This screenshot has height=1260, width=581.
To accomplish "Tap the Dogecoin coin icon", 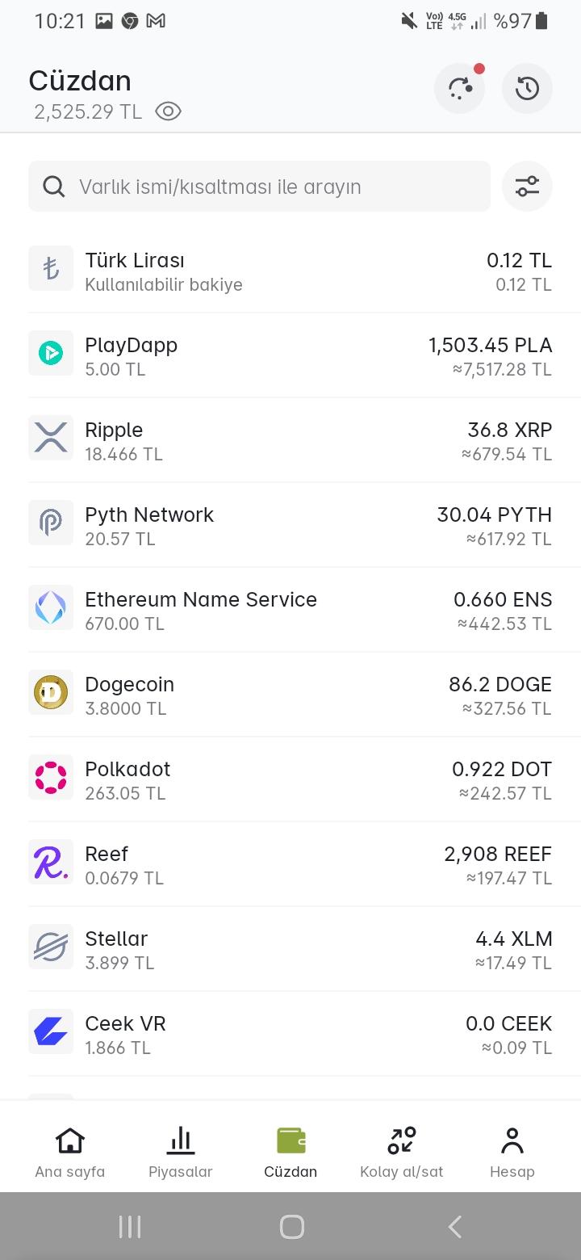I will coord(51,692).
